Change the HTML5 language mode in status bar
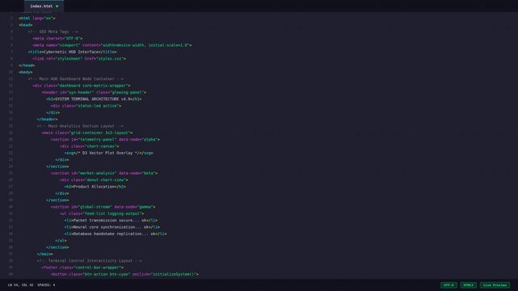 (468, 285)
